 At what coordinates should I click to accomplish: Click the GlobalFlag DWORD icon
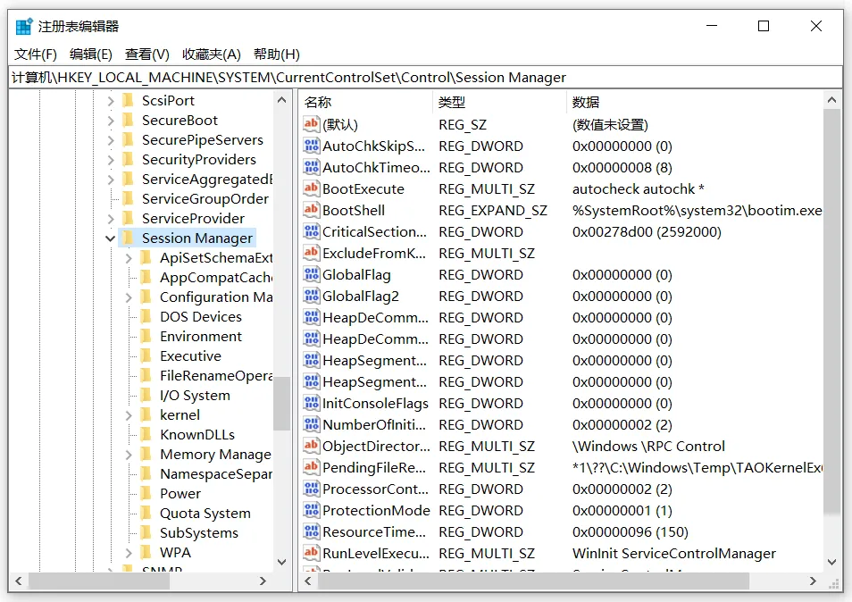(x=312, y=274)
